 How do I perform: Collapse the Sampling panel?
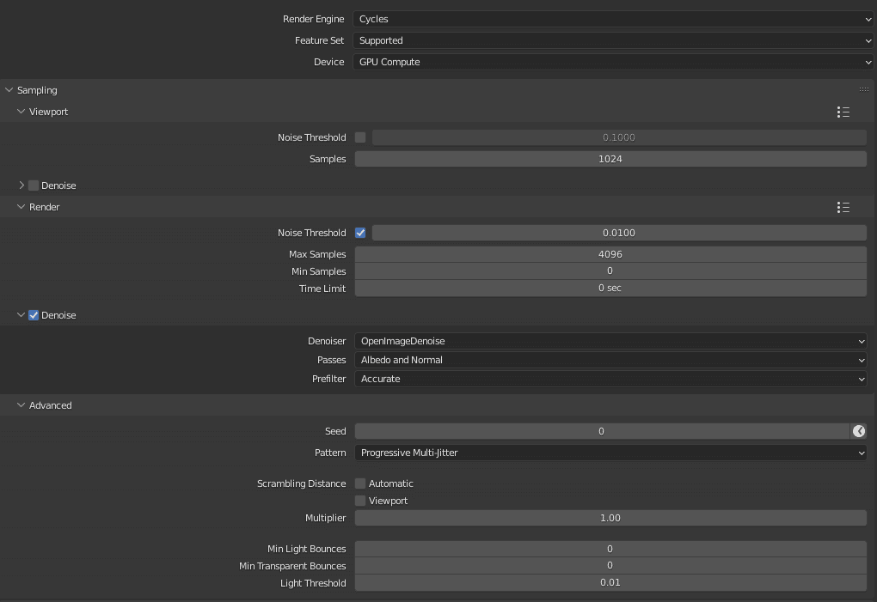(x=9, y=90)
